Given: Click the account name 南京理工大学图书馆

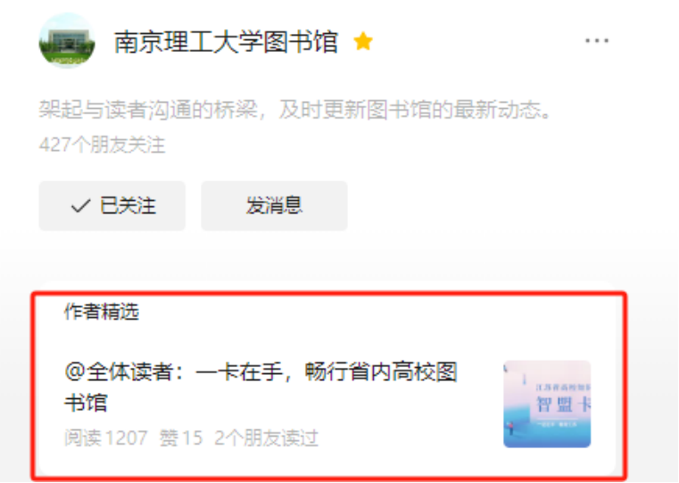Looking at the screenshot, I should (x=226, y=42).
